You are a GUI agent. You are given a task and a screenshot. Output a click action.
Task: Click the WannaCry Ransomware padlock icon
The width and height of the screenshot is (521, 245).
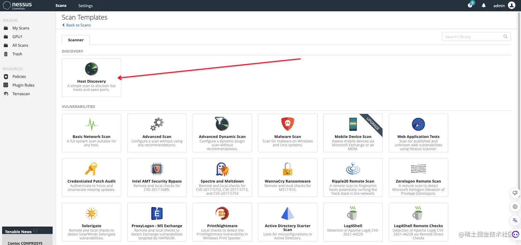(x=288, y=169)
